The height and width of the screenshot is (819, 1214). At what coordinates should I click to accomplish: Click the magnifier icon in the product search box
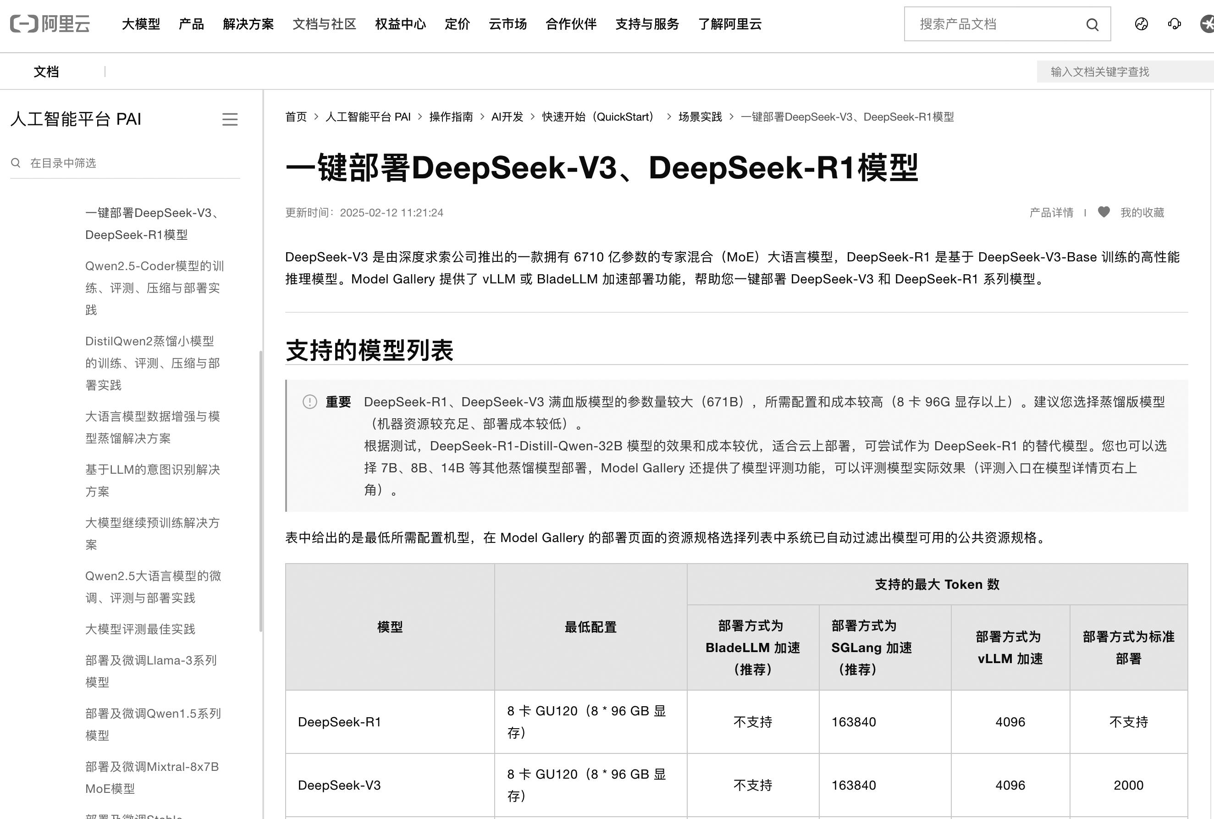(x=1092, y=25)
